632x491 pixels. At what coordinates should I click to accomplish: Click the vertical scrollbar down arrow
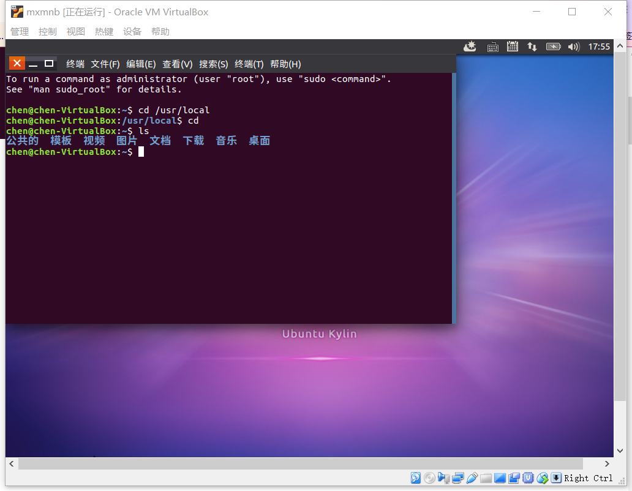pyautogui.click(x=620, y=451)
